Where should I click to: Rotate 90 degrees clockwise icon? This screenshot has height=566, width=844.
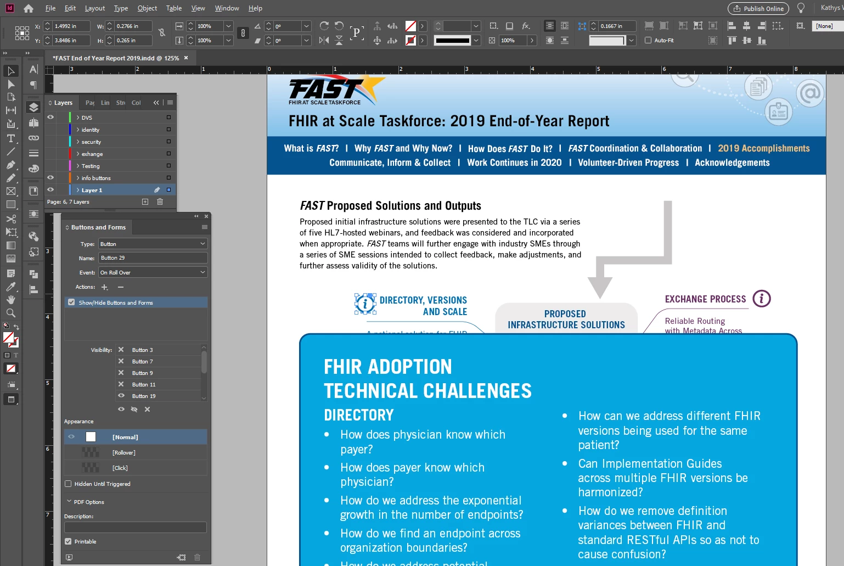(x=324, y=26)
